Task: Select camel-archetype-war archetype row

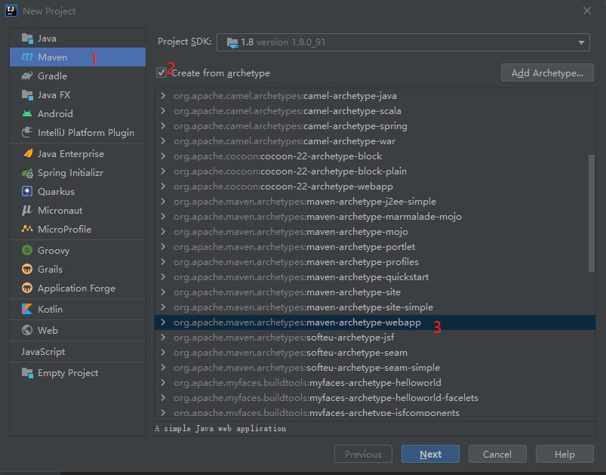Action: click(x=374, y=140)
